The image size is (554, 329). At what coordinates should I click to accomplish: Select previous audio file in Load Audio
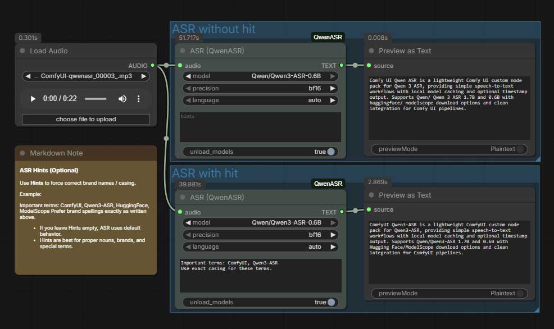[28, 76]
